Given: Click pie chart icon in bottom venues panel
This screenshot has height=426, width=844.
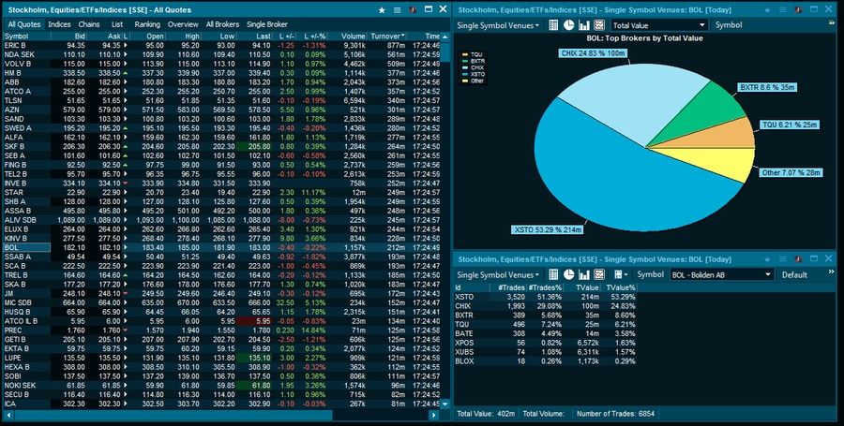Looking at the screenshot, I should pos(568,274).
